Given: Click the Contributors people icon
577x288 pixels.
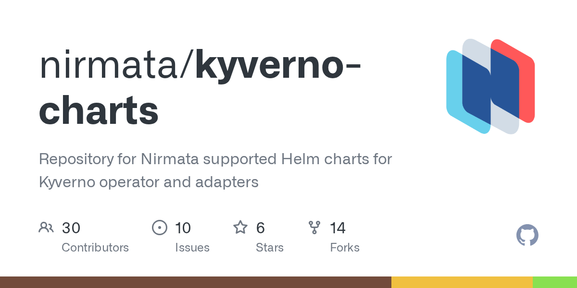Looking at the screenshot, I should [46, 228].
